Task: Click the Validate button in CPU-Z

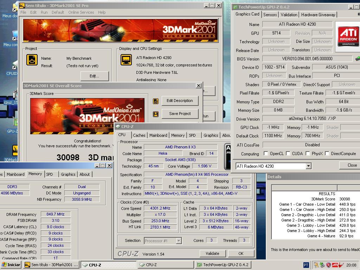Action: coord(212,253)
